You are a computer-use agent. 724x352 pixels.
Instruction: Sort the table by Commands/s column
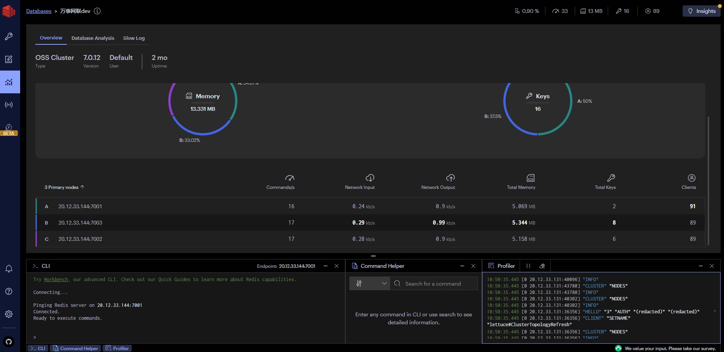(x=280, y=182)
